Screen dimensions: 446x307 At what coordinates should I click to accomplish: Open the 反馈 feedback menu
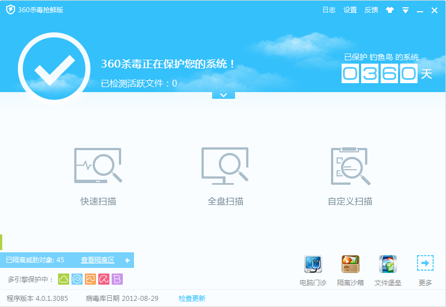click(371, 10)
